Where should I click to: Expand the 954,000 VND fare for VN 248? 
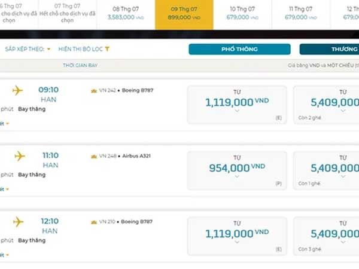(x=237, y=170)
